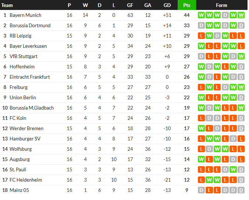The width and height of the screenshot is (249, 200).
Task: Click the GD column header
Action: [167, 5]
